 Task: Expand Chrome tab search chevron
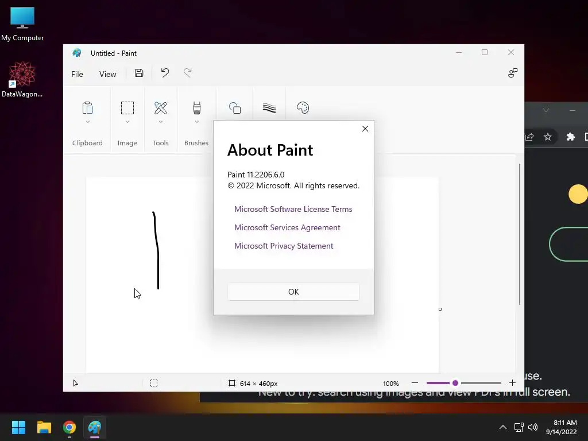pyautogui.click(x=546, y=110)
